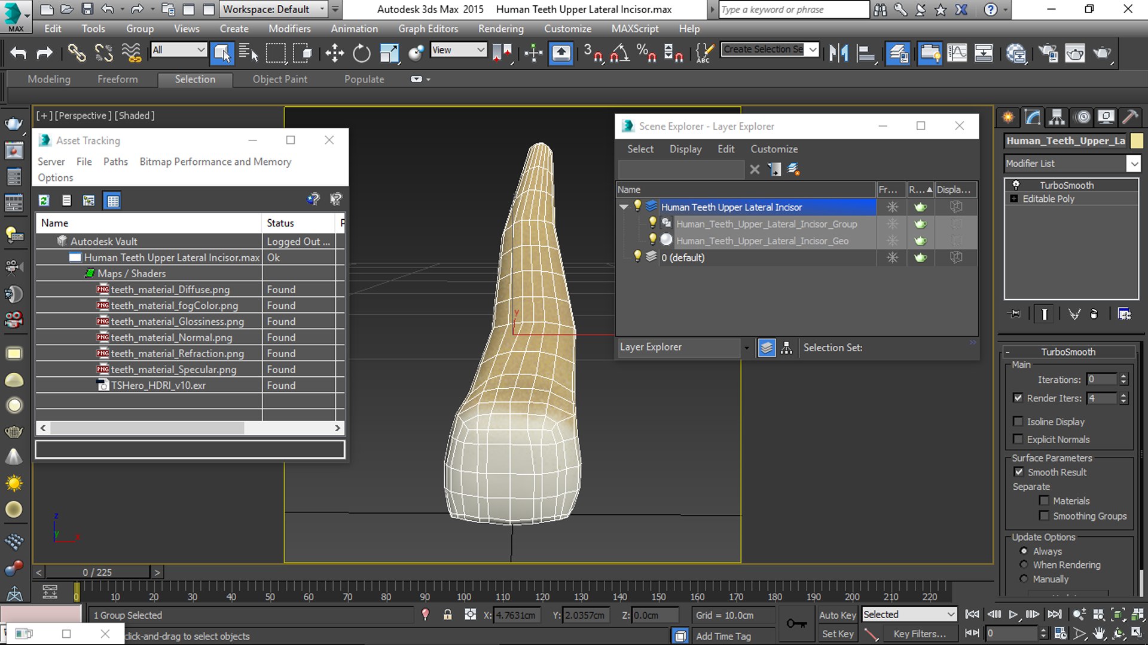Uncheck the Smooth Result checkbox
This screenshot has height=645, width=1148.
click(x=1019, y=472)
